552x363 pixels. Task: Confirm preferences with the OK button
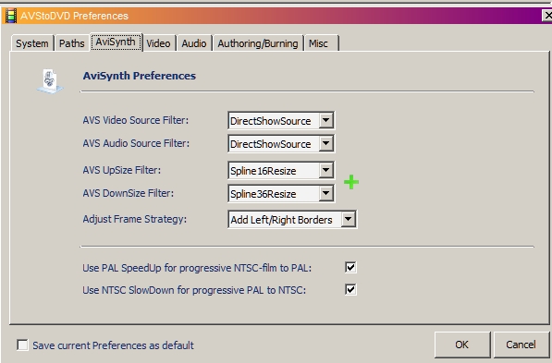click(462, 345)
